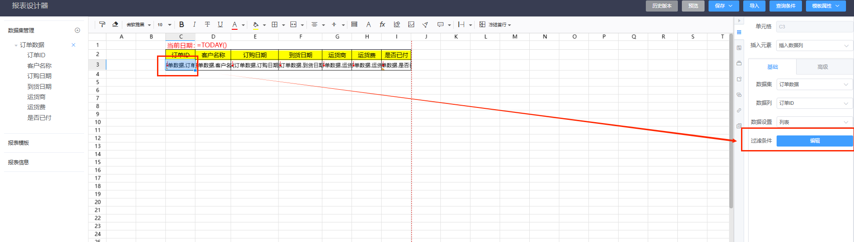Screen dimensions: 854x242
Task: Click the insert image icon in toolbar
Action: click(411, 24)
